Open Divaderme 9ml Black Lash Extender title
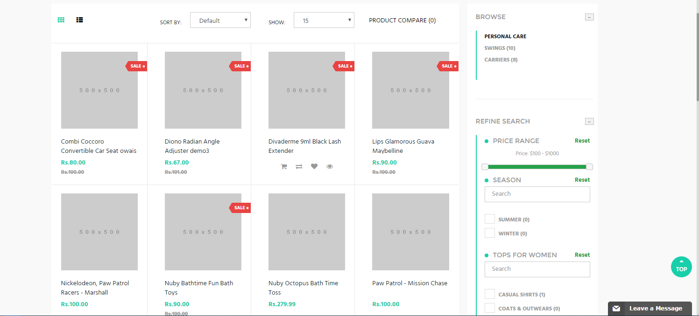The width and height of the screenshot is (699, 316). click(x=305, y=146)
